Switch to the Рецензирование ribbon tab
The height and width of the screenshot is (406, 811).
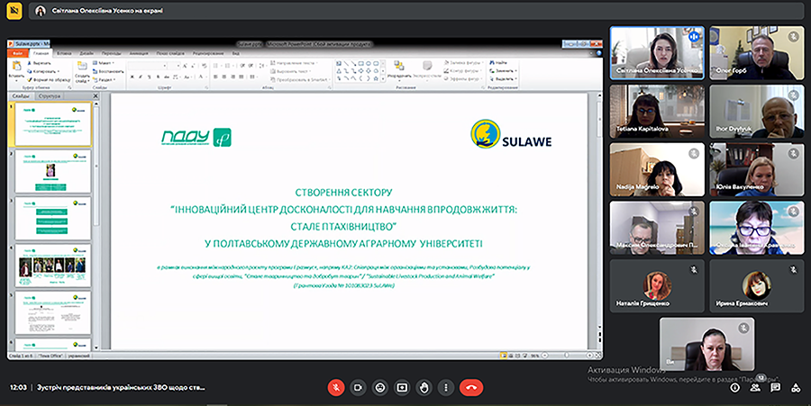click(x=208, y=53)
